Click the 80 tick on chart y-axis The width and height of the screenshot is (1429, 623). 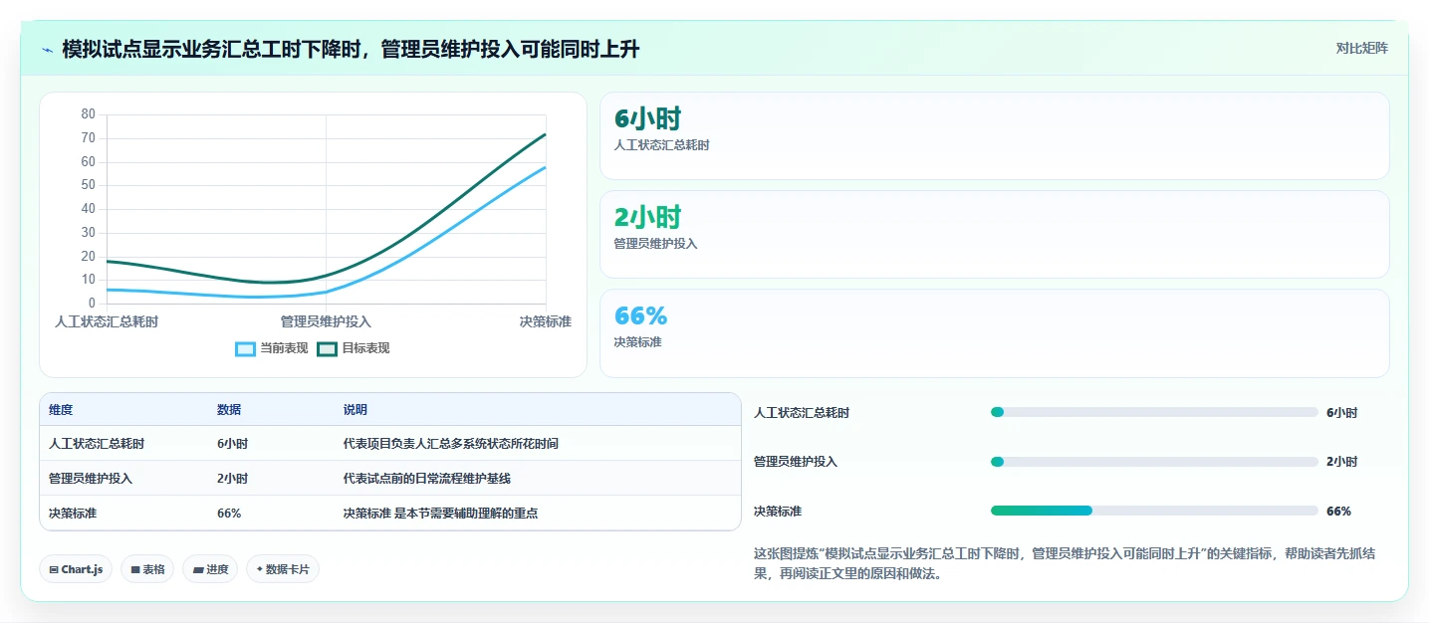pos(89,114)
